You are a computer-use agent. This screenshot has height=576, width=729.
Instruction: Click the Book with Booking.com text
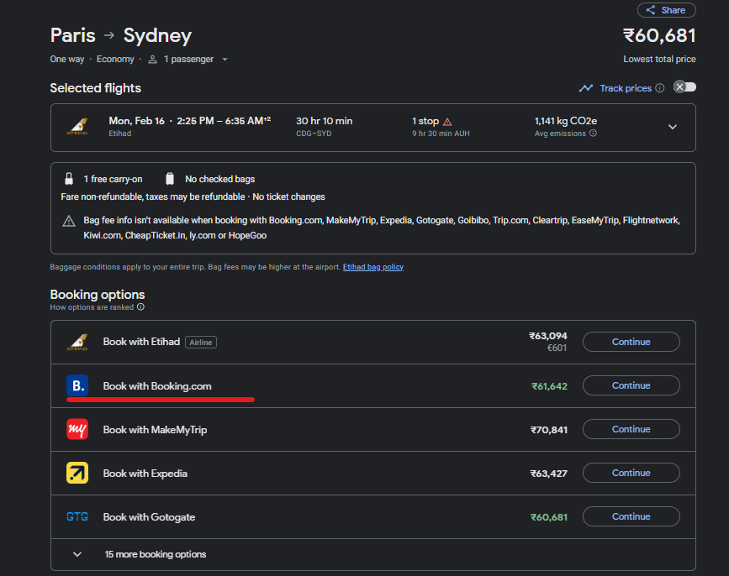pyautogui.click(x=157, y=386)
